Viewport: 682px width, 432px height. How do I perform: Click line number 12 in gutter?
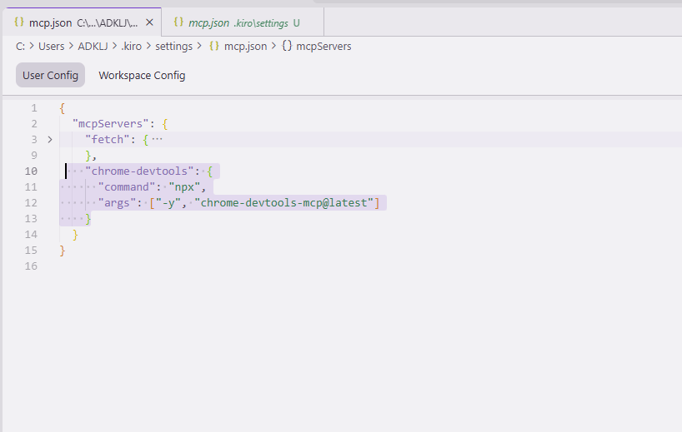click(31, 203)
